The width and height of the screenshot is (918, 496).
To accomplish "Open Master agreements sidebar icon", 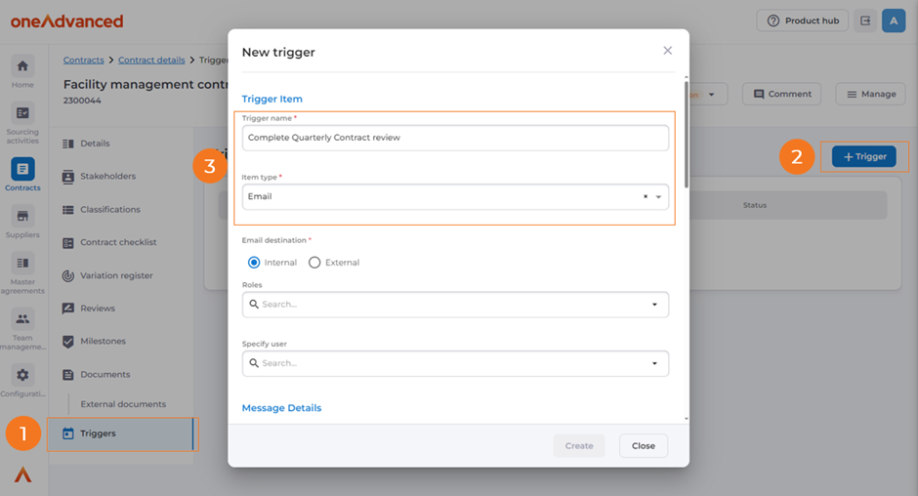I will pyautogui.click(x=22, y=264).
